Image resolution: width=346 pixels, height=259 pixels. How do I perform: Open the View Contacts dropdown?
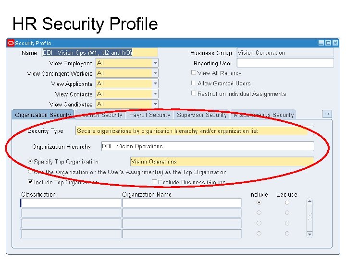(x=155, y=94)
